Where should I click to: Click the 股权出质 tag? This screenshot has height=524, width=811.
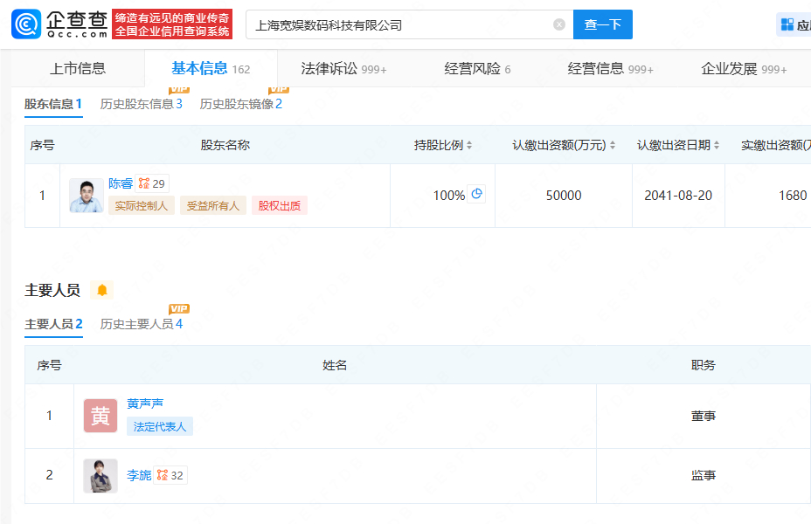tap(280, 206)
